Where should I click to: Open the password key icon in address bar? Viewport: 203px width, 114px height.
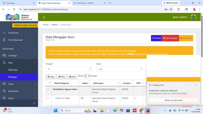coord(166,9)
